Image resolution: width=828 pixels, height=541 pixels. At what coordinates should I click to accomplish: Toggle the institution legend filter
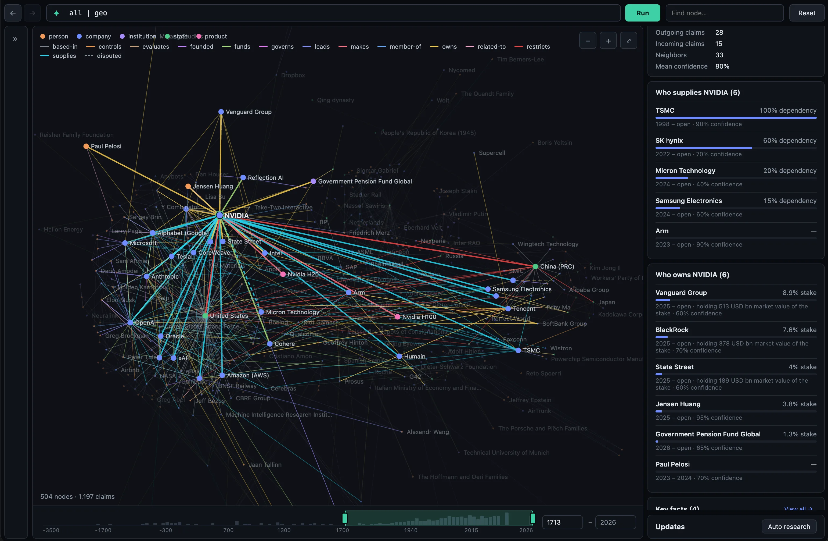[x=138, y=36]
